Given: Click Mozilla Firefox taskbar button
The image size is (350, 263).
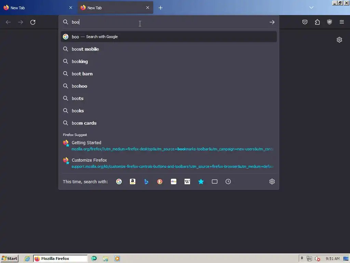Looking at the screenshot, I should (60, 259).
